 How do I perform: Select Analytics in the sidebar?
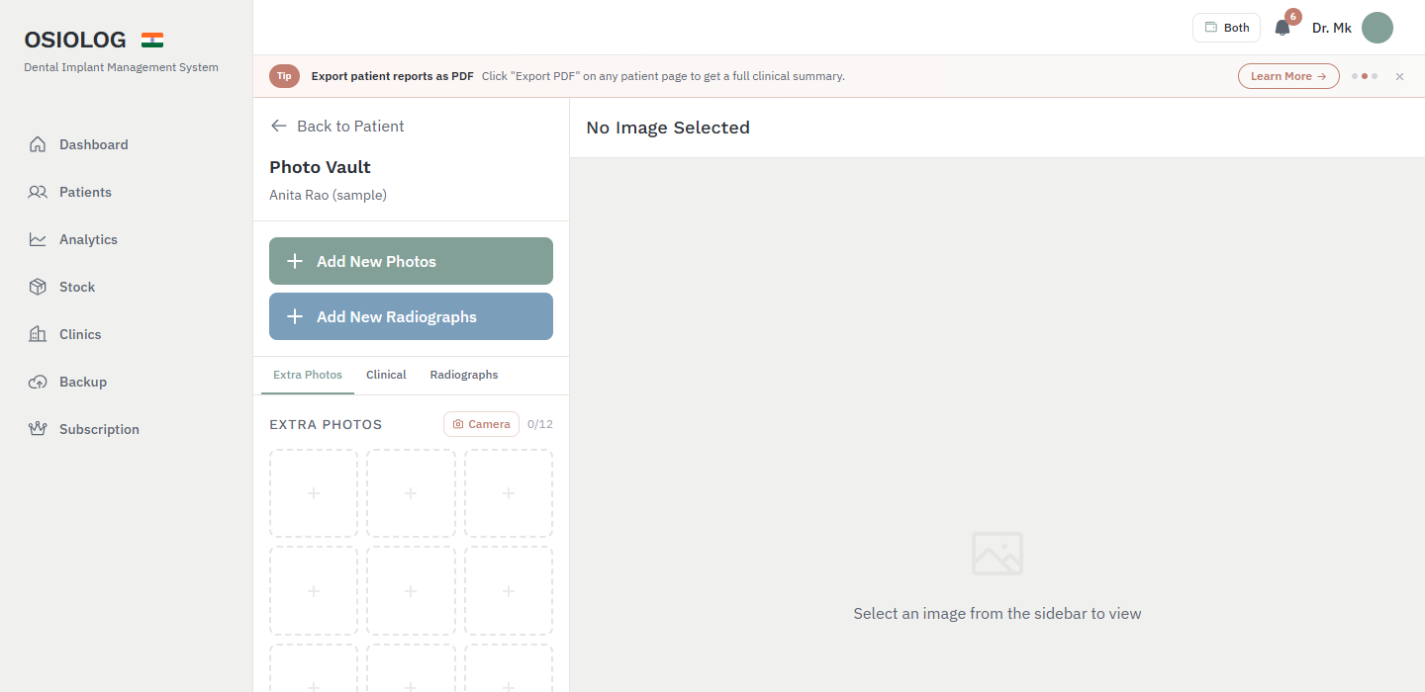(x=88, y=239)
